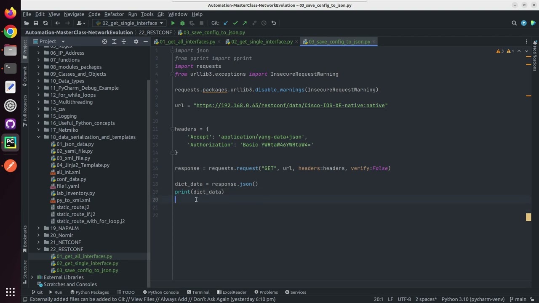Open the File menu
This screenshot has height=303, width=539.
coord(27,14)
